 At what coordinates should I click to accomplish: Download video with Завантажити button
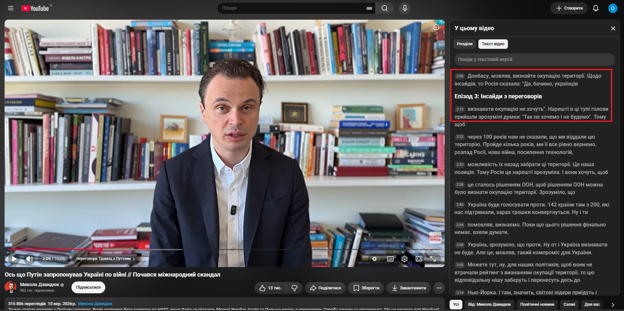point(409,288)
